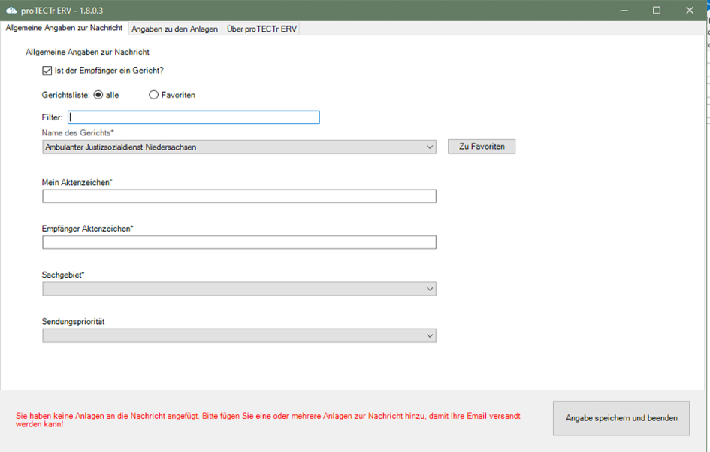Minimize the proTECTr ERV window

coord(624,10)
